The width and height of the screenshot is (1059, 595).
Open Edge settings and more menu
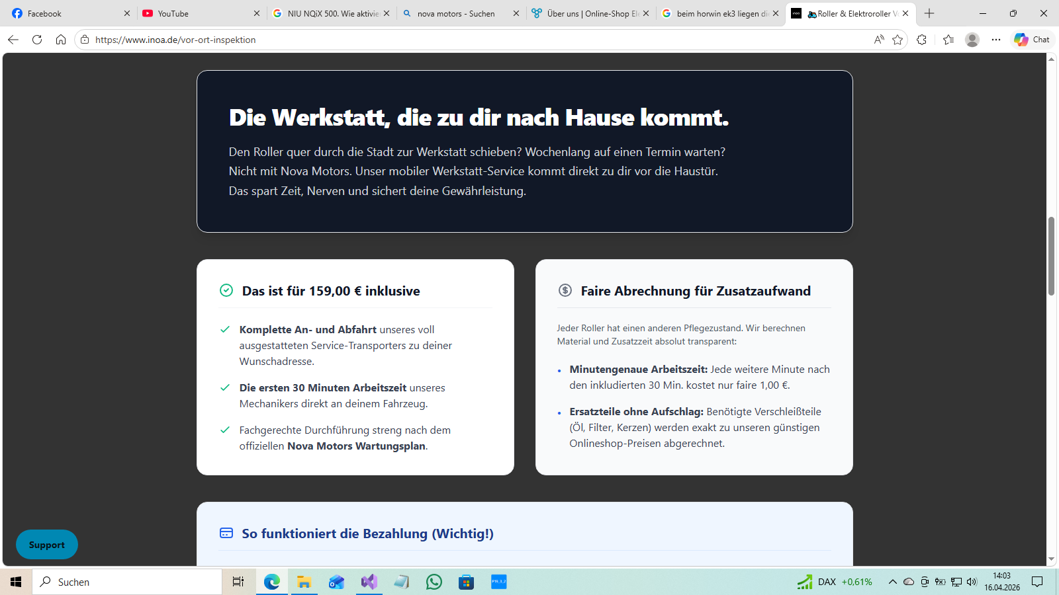point(996,40)
